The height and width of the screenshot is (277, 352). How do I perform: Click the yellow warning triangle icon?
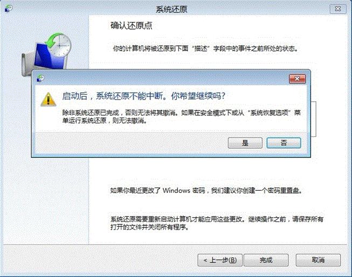pos(48,99)
